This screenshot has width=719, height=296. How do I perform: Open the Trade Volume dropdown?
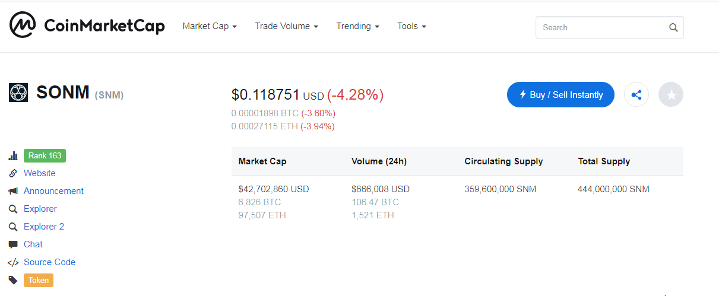(286, 26)
